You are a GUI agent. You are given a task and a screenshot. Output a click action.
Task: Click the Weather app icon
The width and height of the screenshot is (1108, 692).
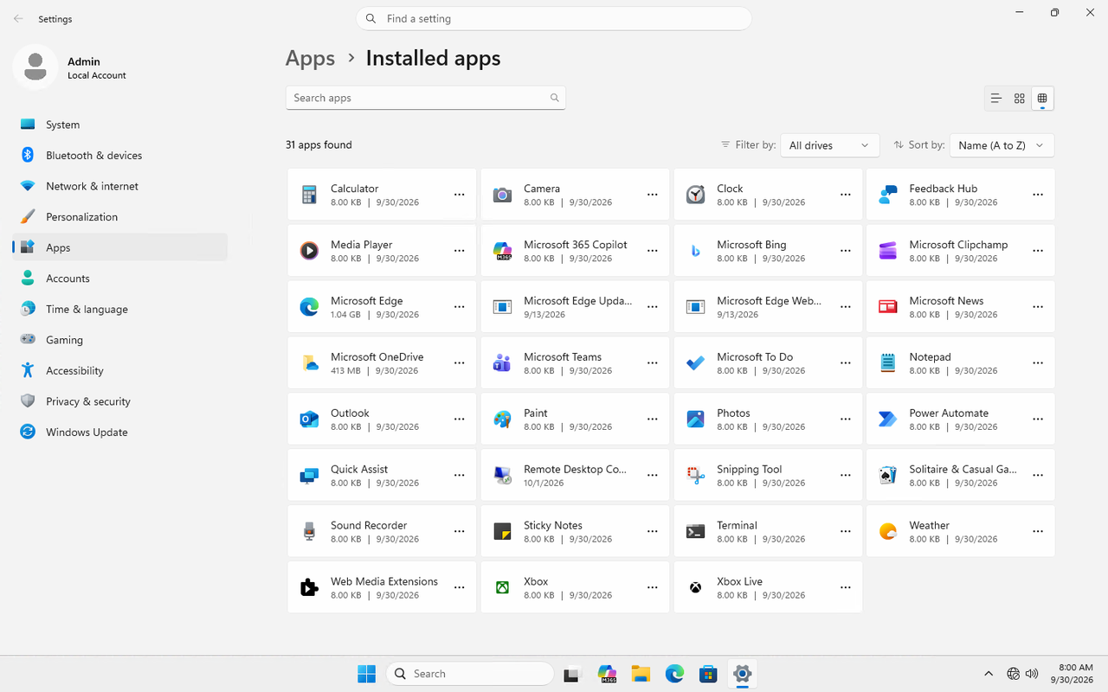pos(887,532)
